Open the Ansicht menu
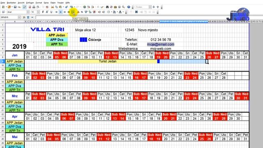This screenshot has width=263, height=148. tap(21, 3)
